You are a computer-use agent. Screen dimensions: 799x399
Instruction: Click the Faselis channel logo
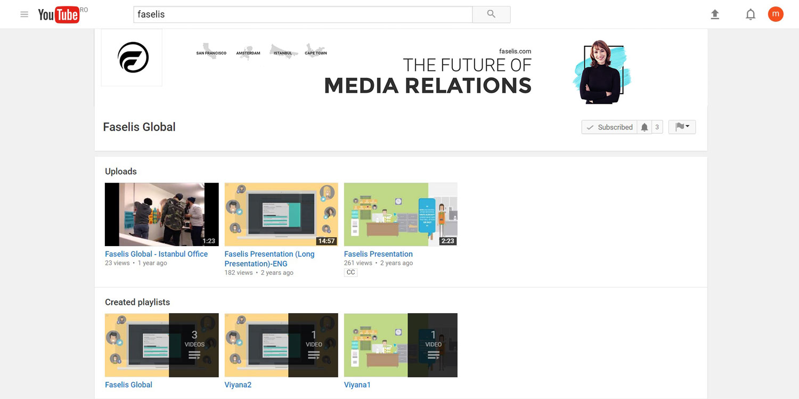click(132, 58)
